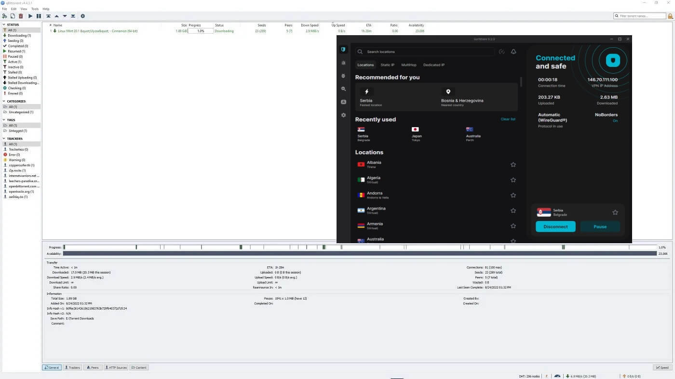Move torrent to top of queue icon

coord(48,16)
